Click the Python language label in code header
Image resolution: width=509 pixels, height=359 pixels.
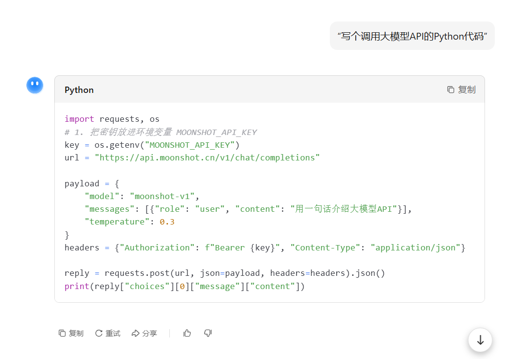click(79, 90)
